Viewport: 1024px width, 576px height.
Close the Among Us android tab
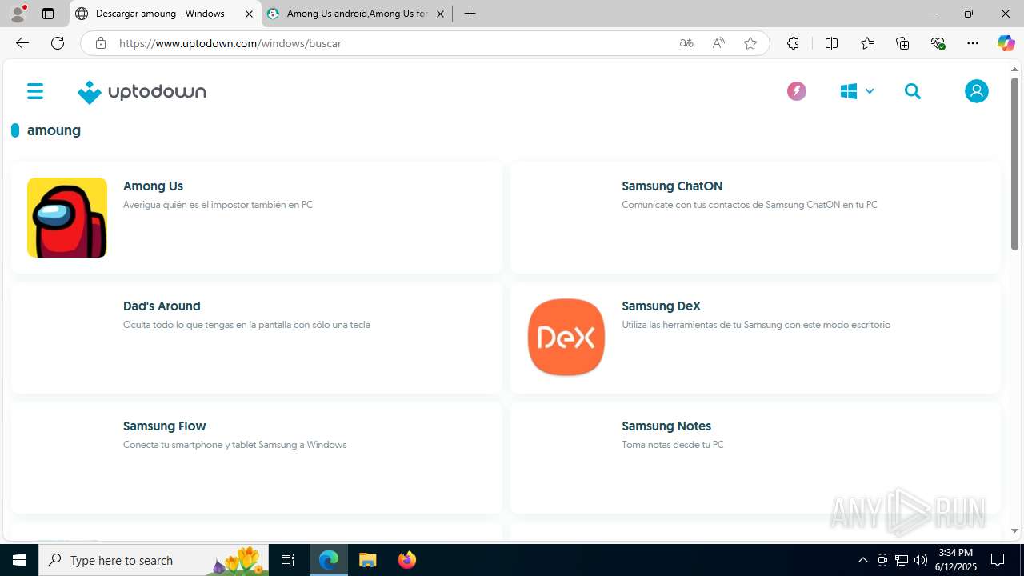(440, 14)
